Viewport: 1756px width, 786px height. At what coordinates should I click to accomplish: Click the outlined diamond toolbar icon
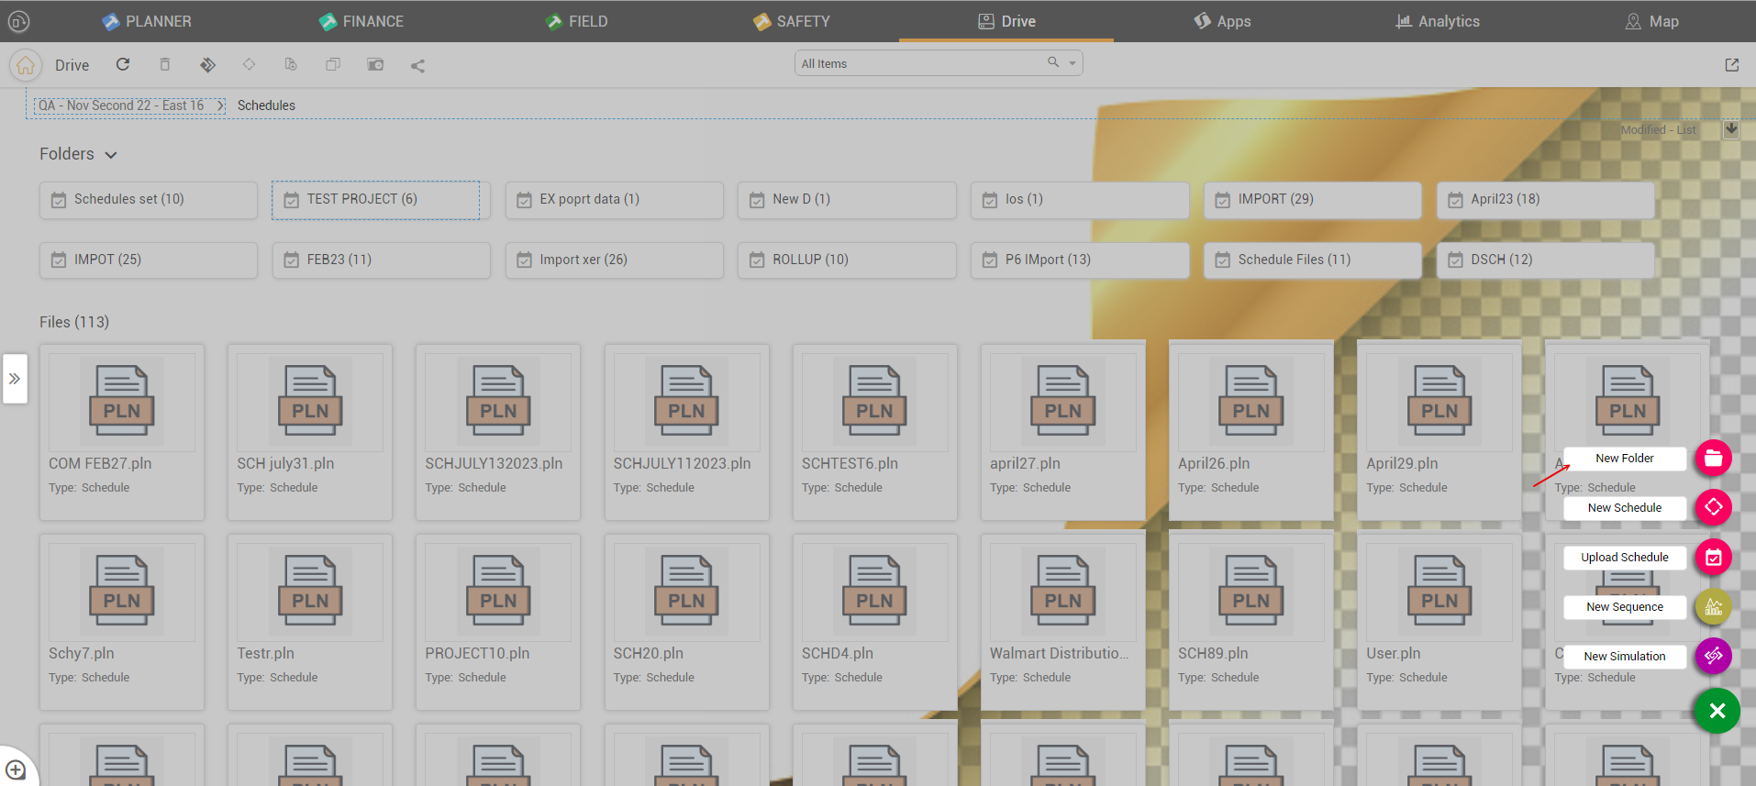(249, 64)
